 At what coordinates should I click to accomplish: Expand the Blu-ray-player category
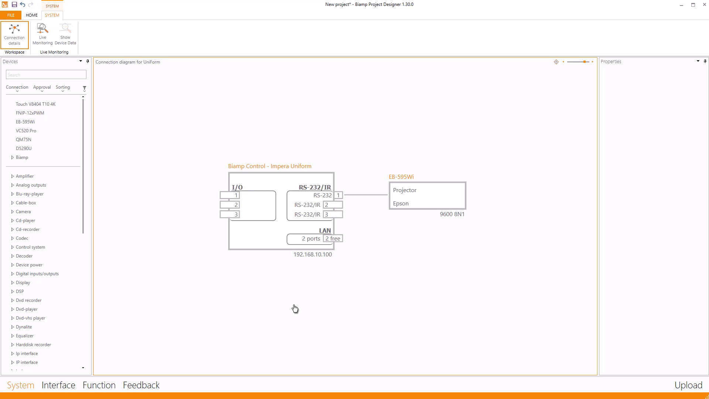13,194
